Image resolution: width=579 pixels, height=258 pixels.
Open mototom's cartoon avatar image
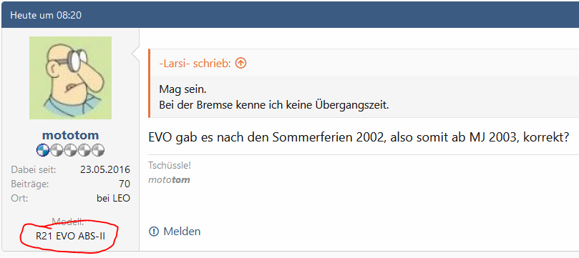coord(71,78)
